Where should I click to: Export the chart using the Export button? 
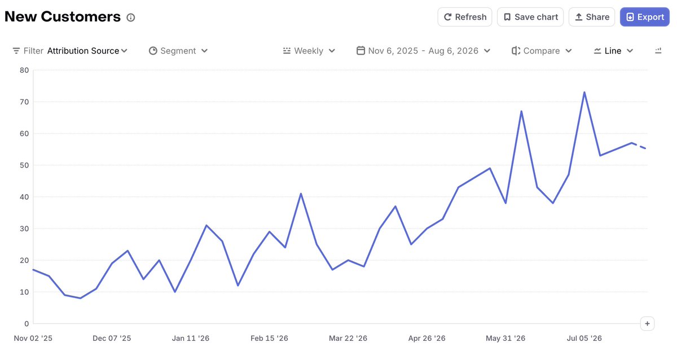645,17
